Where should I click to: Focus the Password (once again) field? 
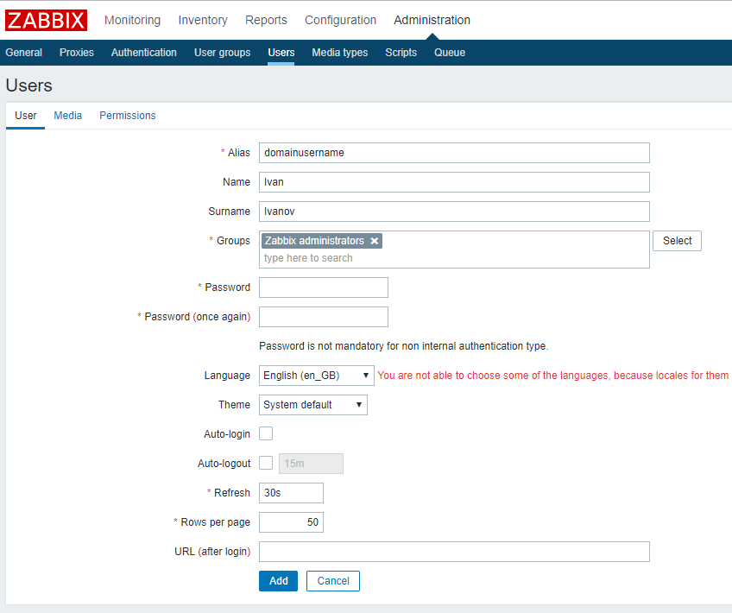point(324,317)
